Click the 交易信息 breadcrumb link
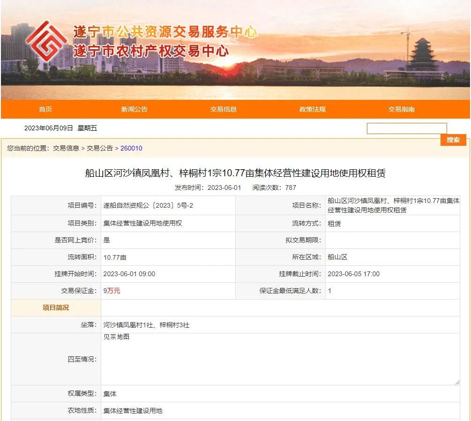The width and height of the screenshot is (471, 421). (66, 148)
